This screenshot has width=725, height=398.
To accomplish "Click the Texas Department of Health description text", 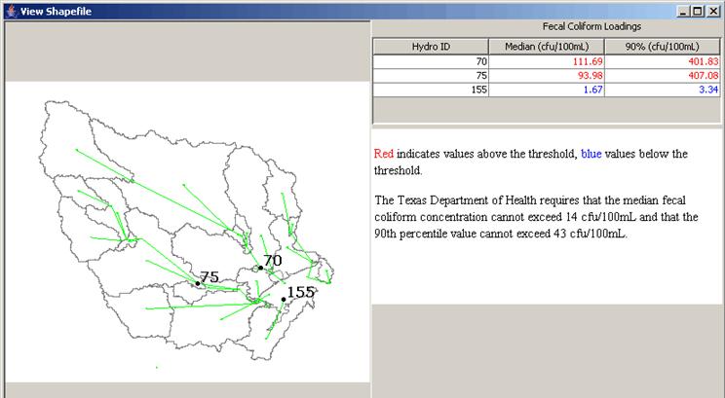I will [x=500, y=217].
